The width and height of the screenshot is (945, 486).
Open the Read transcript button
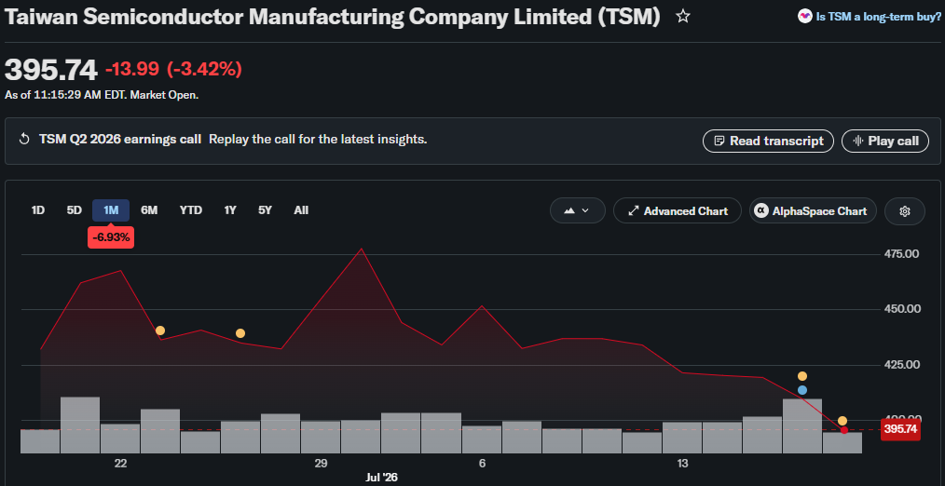coord(768,141)
